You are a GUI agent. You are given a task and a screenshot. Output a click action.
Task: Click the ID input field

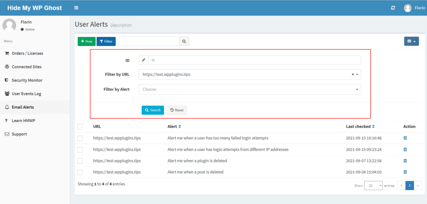click(254, 60)
